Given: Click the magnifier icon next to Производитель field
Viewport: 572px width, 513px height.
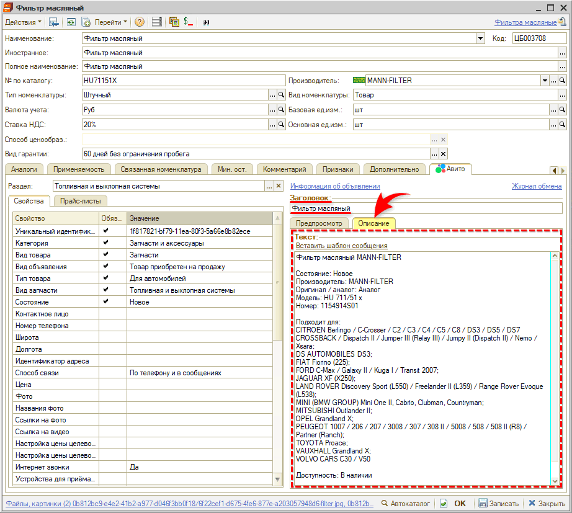Looking at the screenshot, I should [x=562, y=81].
